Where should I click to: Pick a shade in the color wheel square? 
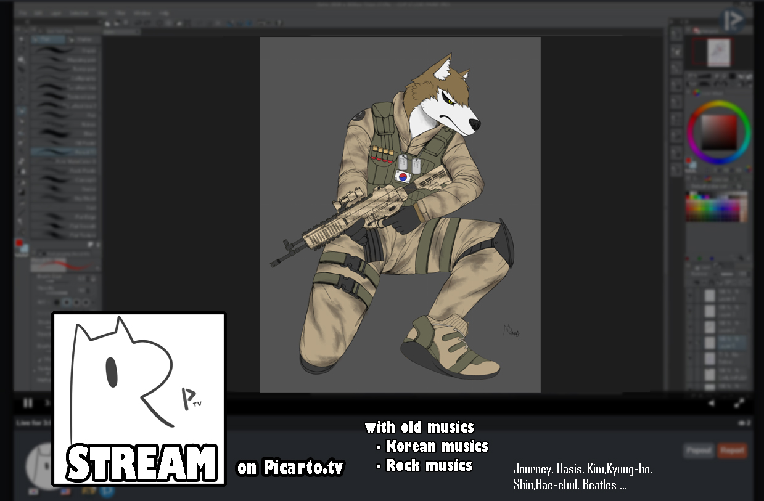719,132
